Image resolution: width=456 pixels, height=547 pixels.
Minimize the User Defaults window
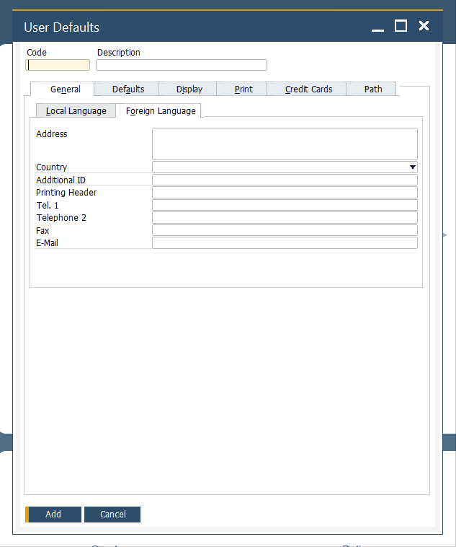point(377,27)
